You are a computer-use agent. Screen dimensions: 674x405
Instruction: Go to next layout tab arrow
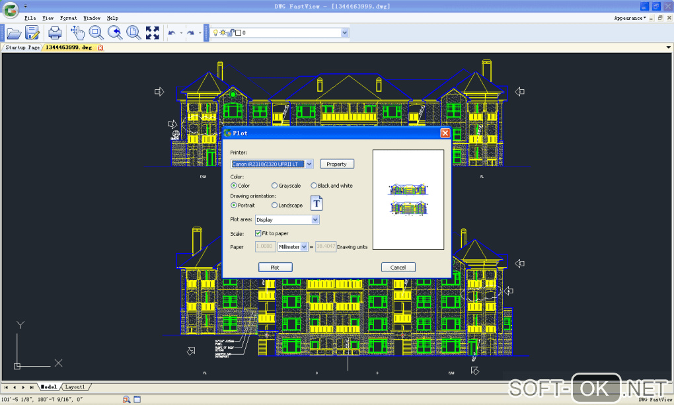tap(23, 387)
